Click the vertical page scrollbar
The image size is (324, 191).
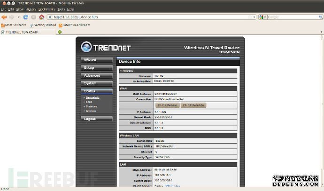point(322,111)
